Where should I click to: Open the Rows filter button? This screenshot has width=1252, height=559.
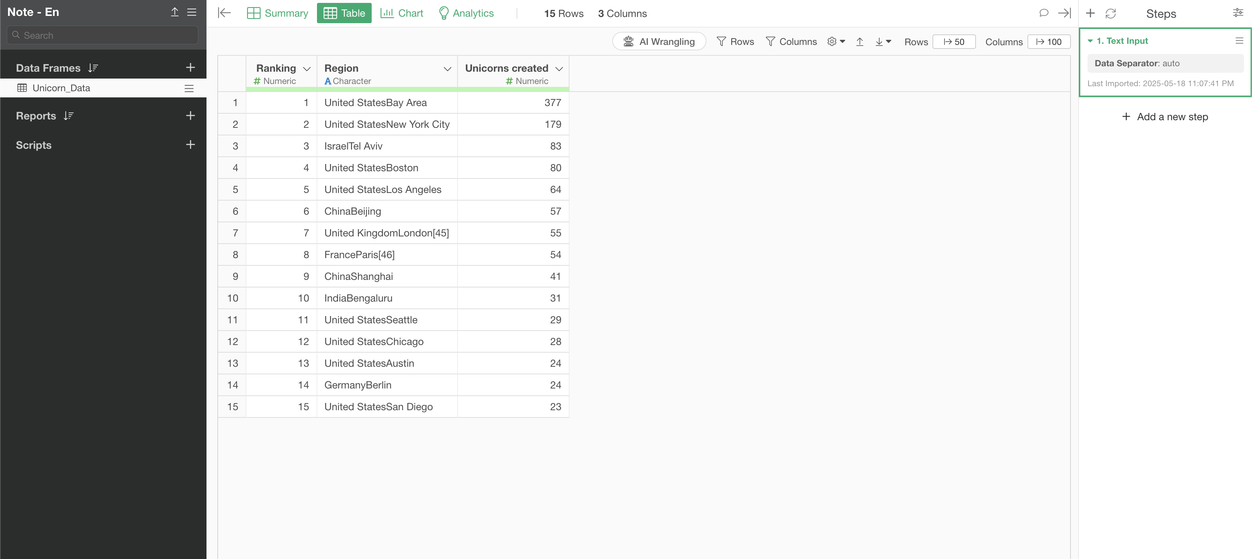pyautogui.click(x=735, y=42)
